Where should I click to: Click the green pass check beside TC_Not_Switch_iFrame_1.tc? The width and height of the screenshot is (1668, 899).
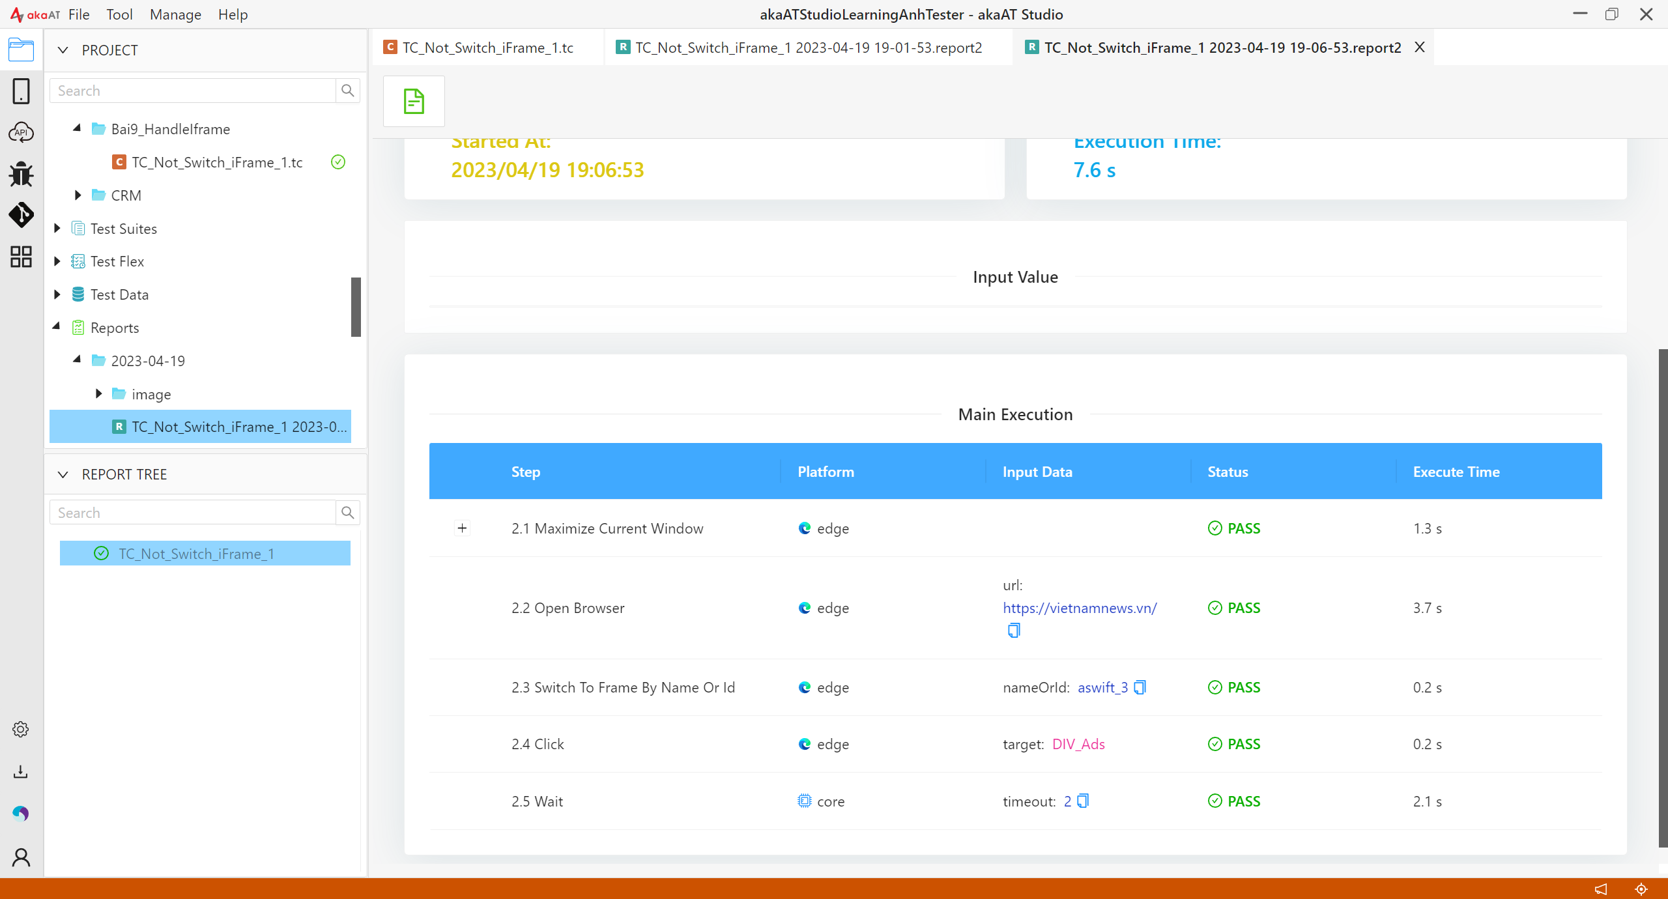click(338, 162)
